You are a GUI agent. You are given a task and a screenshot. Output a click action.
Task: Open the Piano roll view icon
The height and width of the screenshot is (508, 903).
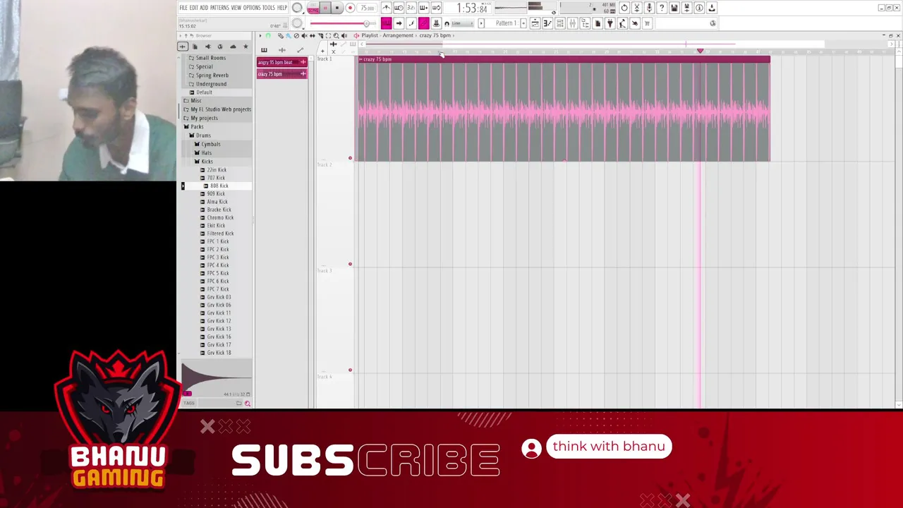547,23
